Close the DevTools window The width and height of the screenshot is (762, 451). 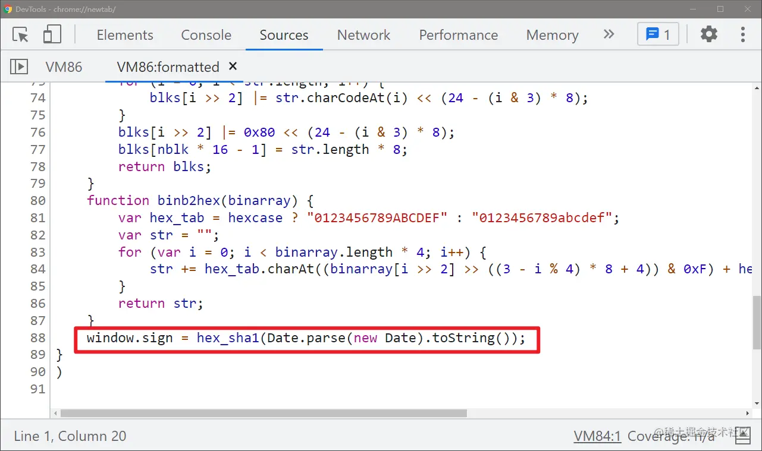click(747, 9)
